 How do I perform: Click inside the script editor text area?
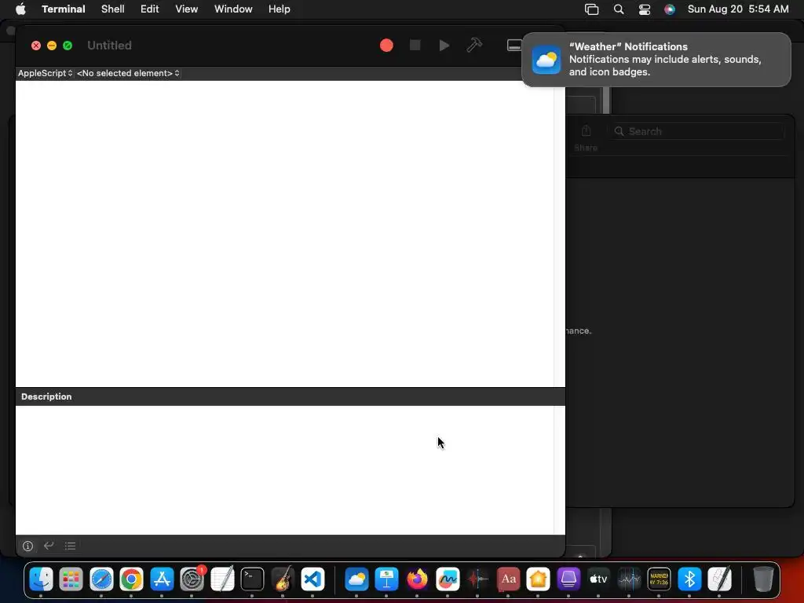point(284,234)
